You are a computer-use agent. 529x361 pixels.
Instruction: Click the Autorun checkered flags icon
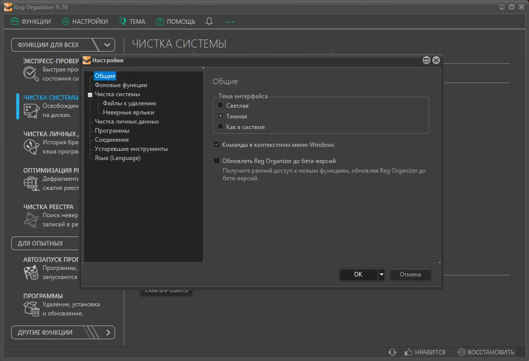31,273
